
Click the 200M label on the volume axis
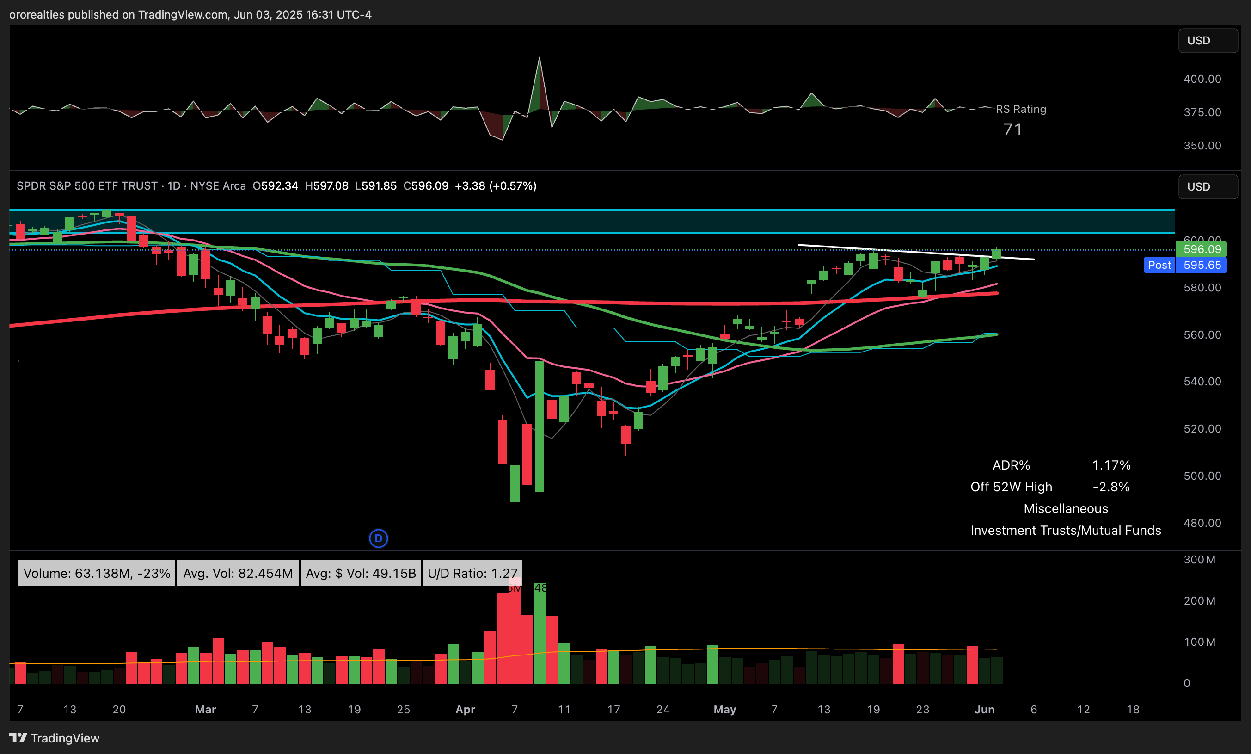click(x=1199, y=600)
